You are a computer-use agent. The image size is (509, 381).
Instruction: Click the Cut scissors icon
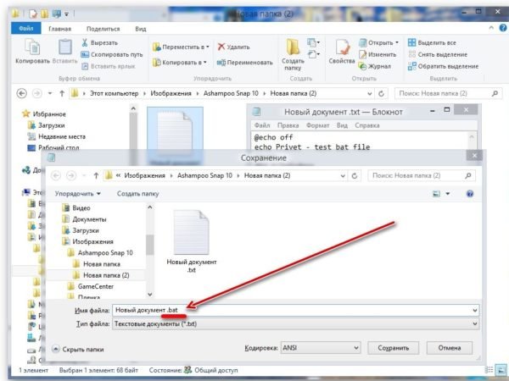pos(86,41)
